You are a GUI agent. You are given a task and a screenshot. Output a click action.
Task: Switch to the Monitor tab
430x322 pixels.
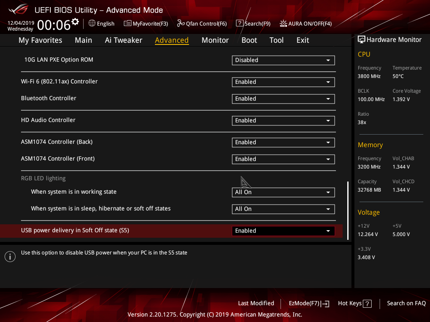coord(215,40)
